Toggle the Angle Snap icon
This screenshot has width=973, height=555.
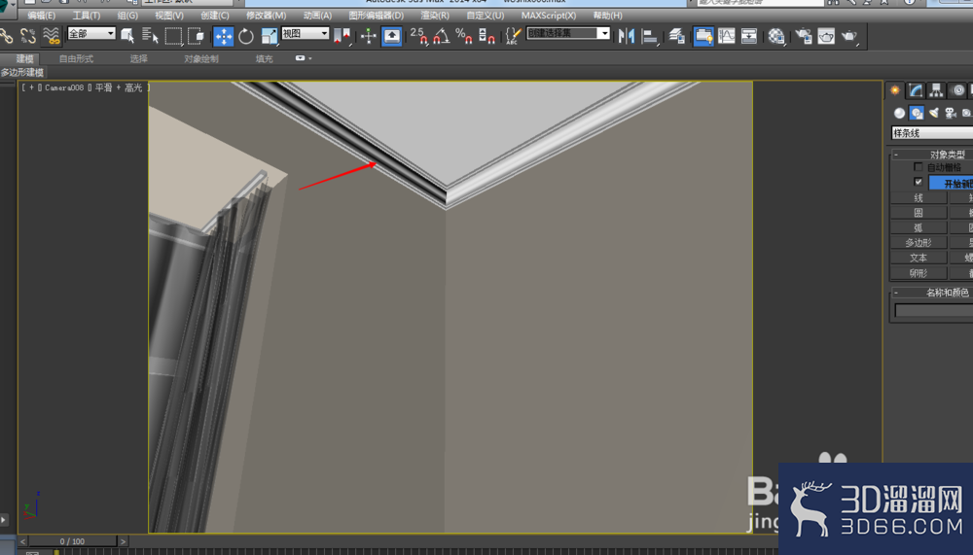[441, 37]
